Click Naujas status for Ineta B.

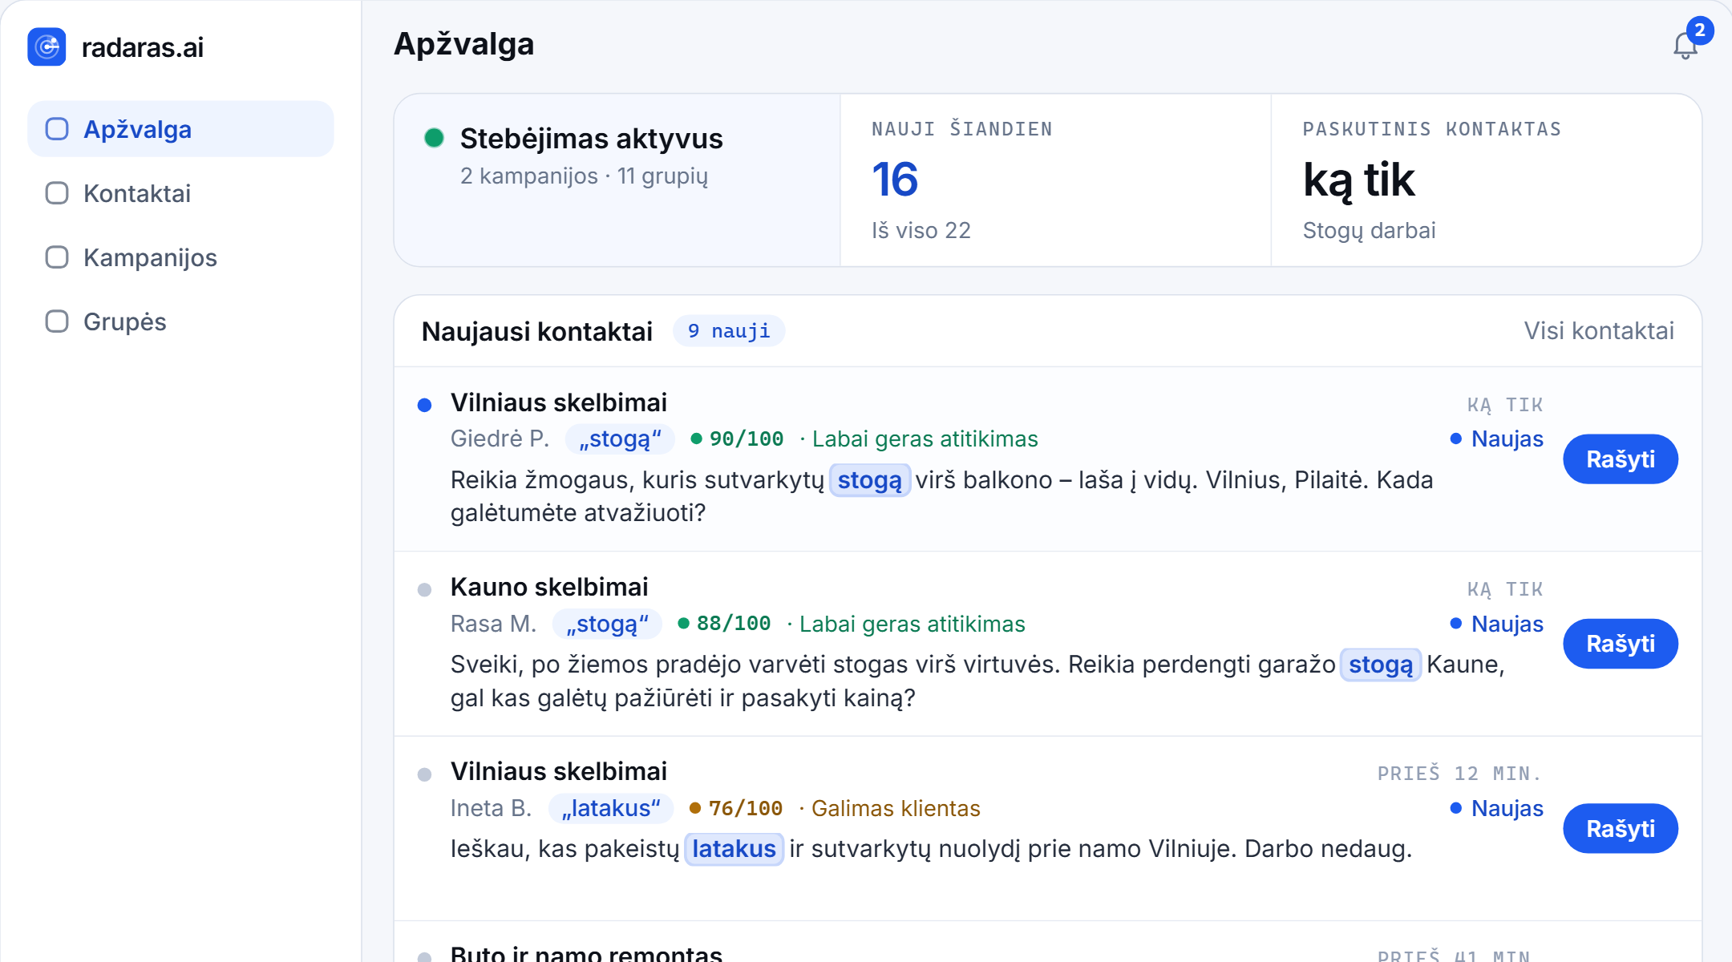pyautogui.click(x=1497, y=808)
